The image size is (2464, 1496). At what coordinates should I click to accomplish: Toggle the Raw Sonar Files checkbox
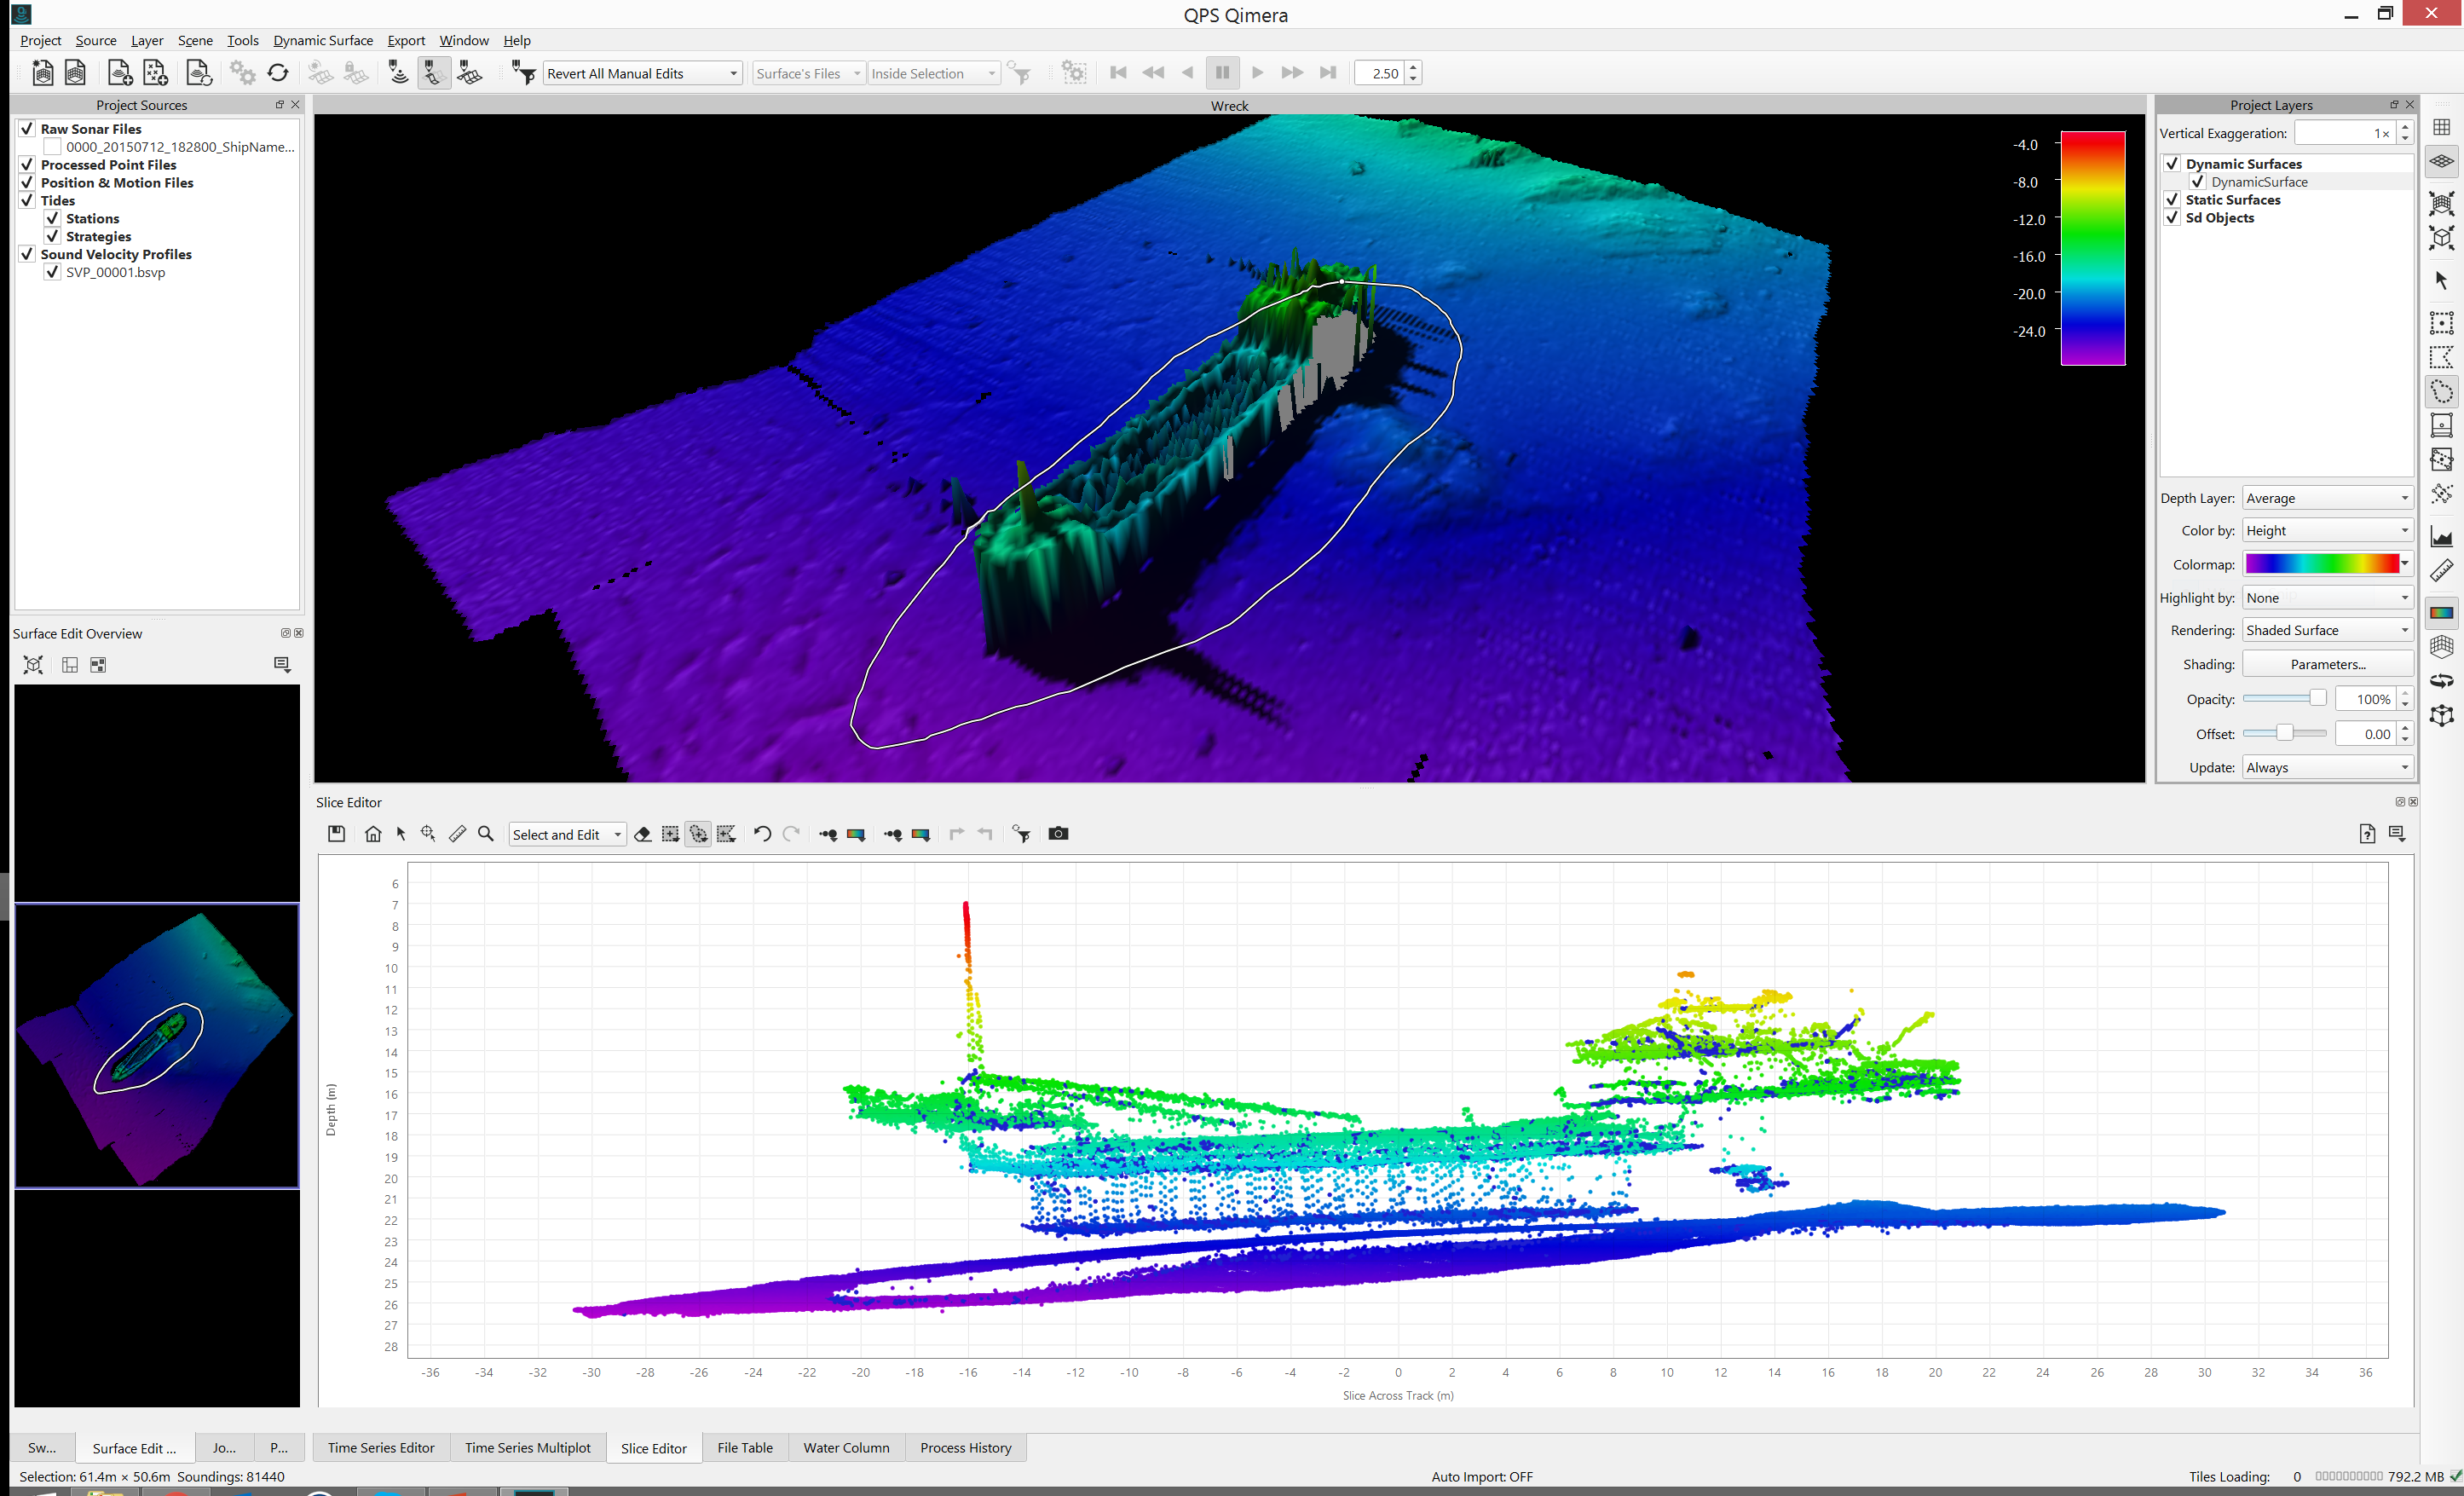tap(27, 129)
